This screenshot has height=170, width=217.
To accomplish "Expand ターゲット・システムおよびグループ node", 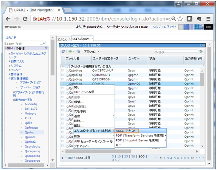I will point(10,54).
